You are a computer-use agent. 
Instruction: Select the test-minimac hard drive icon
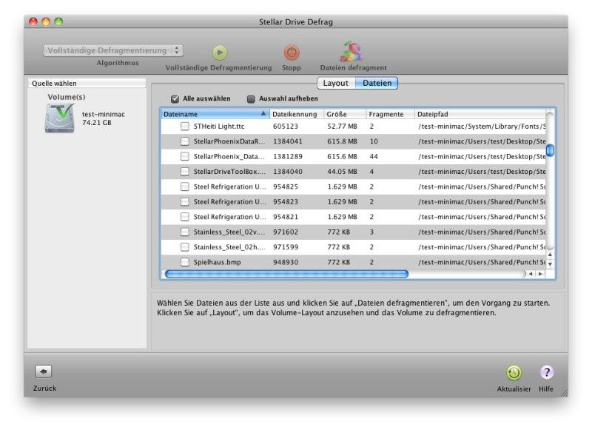60,118
